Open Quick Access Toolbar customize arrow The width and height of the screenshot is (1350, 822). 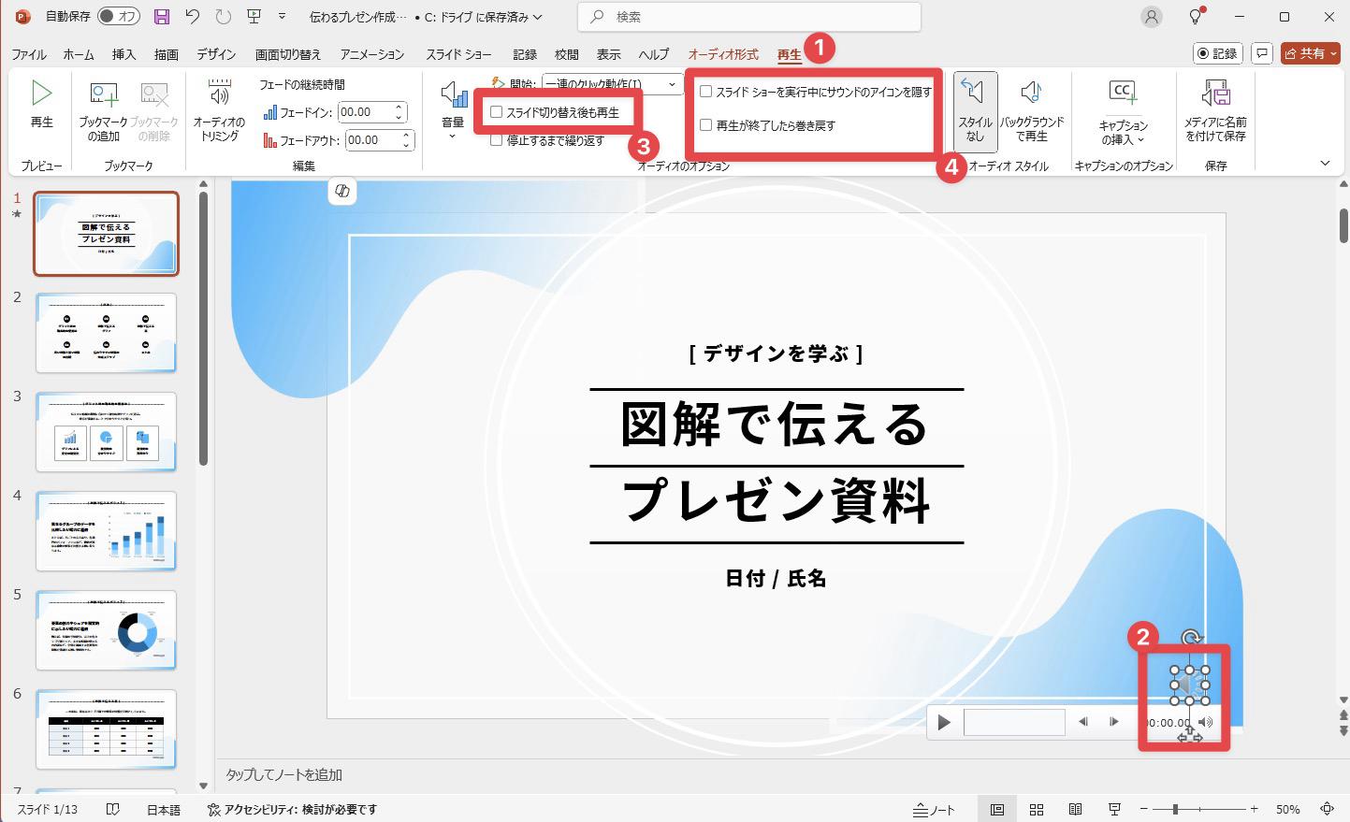click(283, 17)
